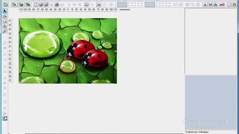
Task: Save using the greyed floppy disk icon
Action: pos(52,5)
